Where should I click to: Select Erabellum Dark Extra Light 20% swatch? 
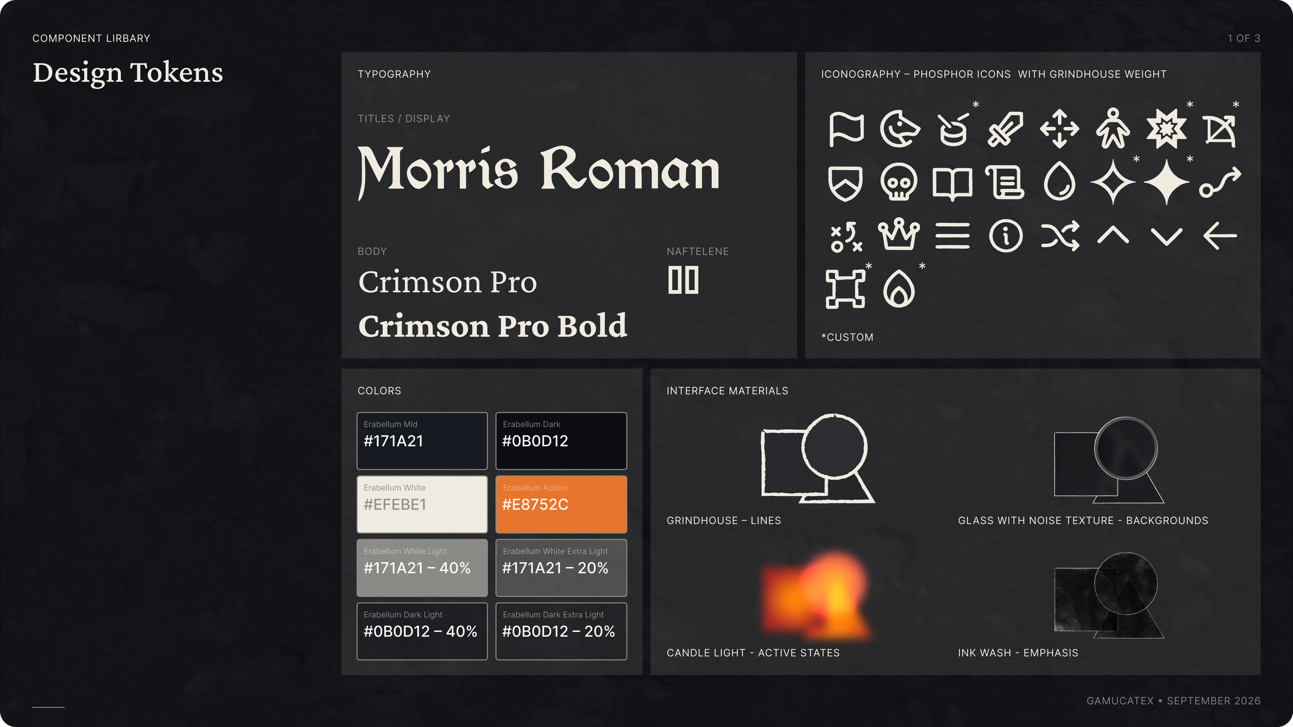[x=561, y=631]
